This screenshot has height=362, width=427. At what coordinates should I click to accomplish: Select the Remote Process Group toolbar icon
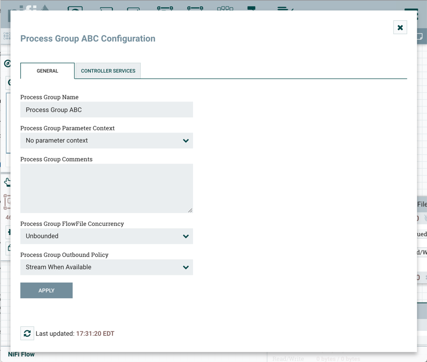(x=195, y=8)
